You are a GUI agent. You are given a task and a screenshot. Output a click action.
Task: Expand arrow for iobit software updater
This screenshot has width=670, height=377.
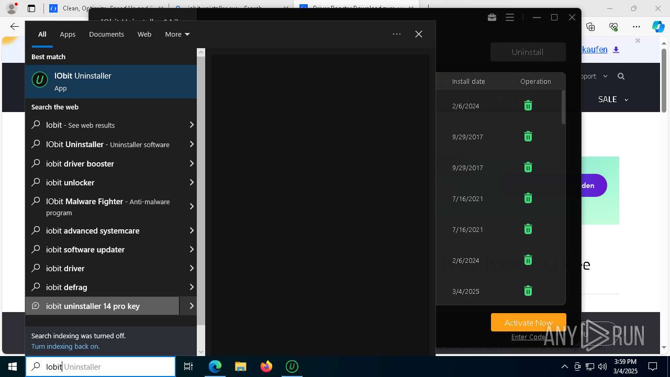point(192,249)
